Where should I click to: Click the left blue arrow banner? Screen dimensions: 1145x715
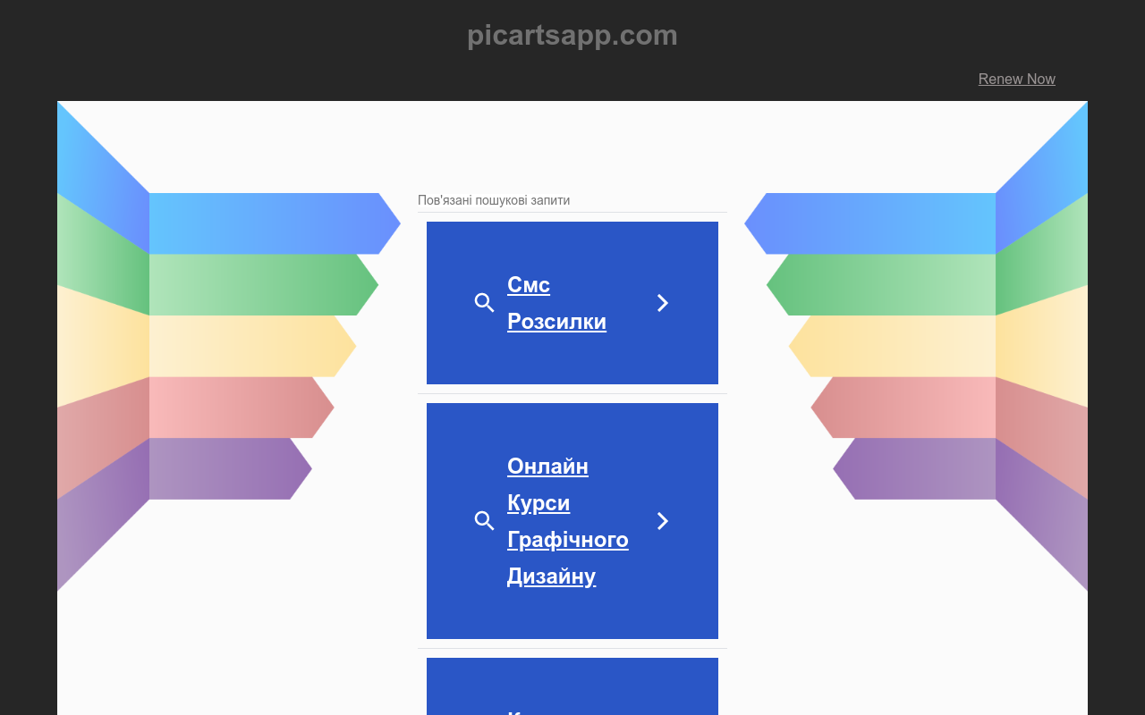pos(275,223)
